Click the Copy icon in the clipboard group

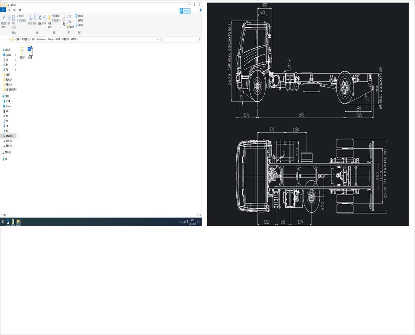[9, 18]
